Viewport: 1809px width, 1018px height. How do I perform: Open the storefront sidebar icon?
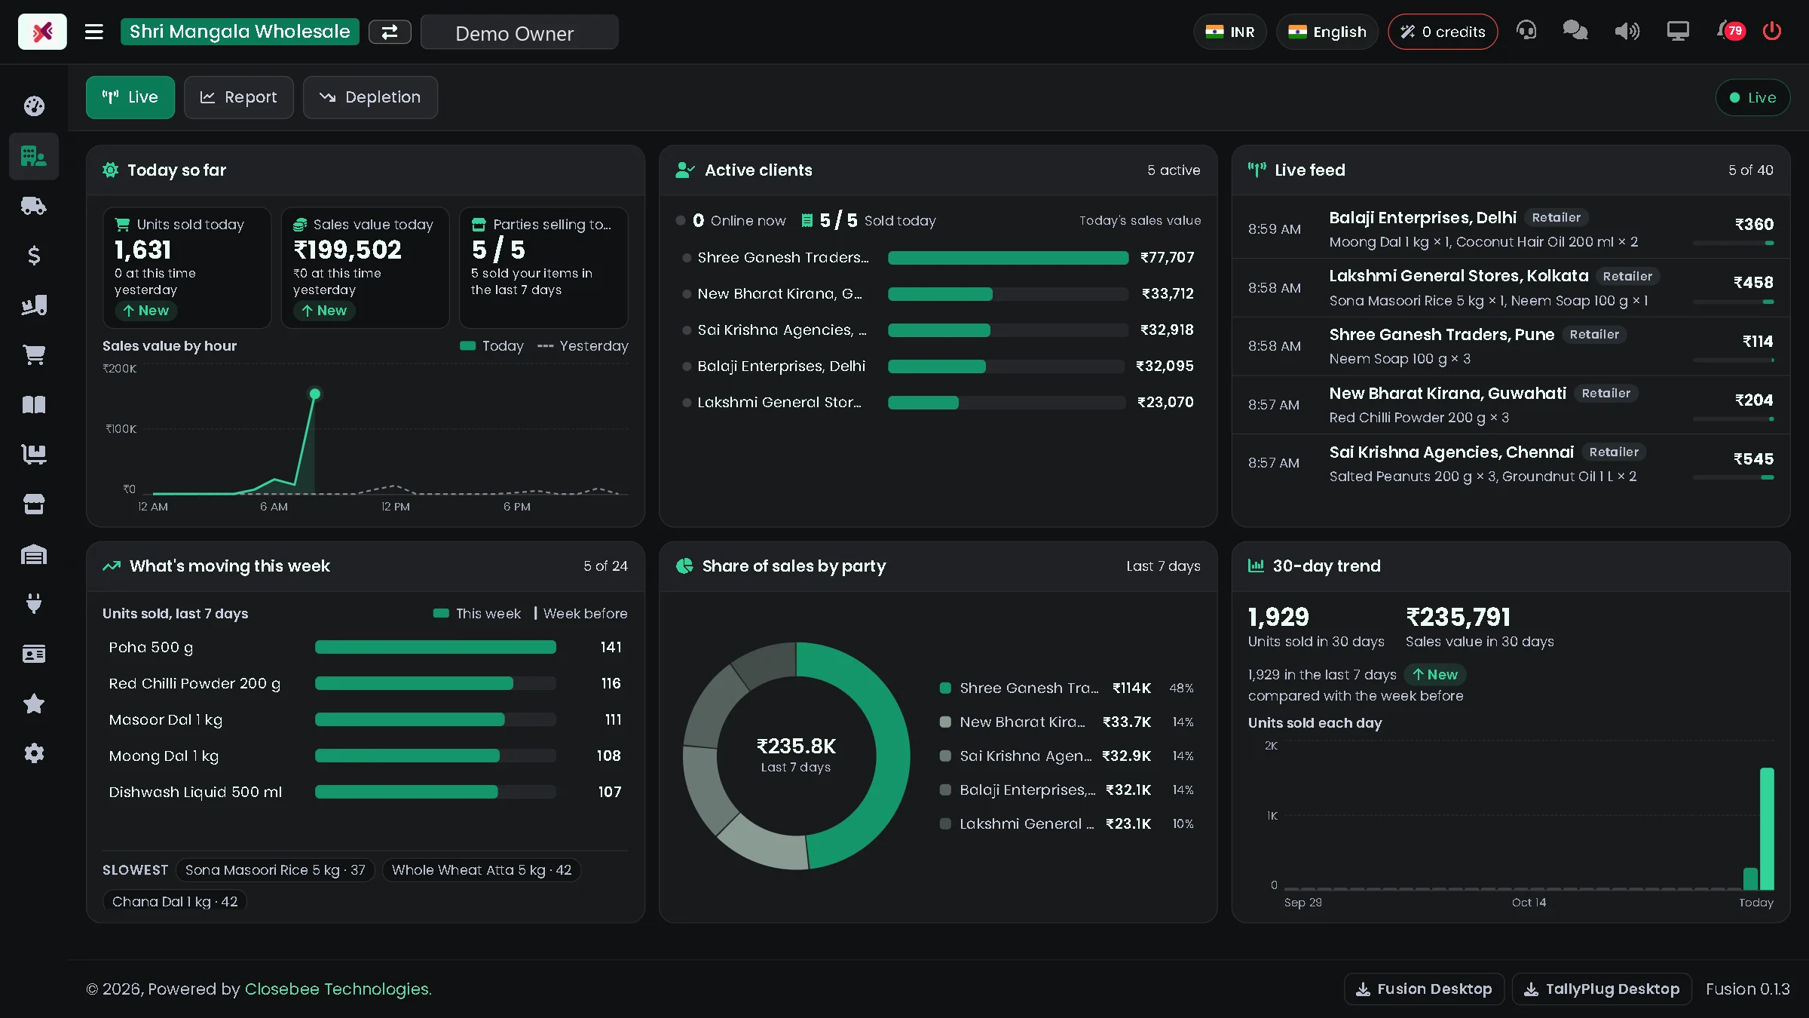click(x=34, y=504)
